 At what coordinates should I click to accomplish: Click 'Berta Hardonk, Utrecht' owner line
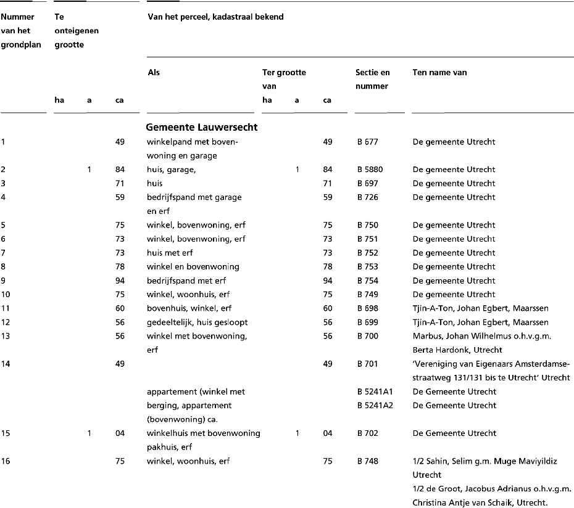click(457, 350)
